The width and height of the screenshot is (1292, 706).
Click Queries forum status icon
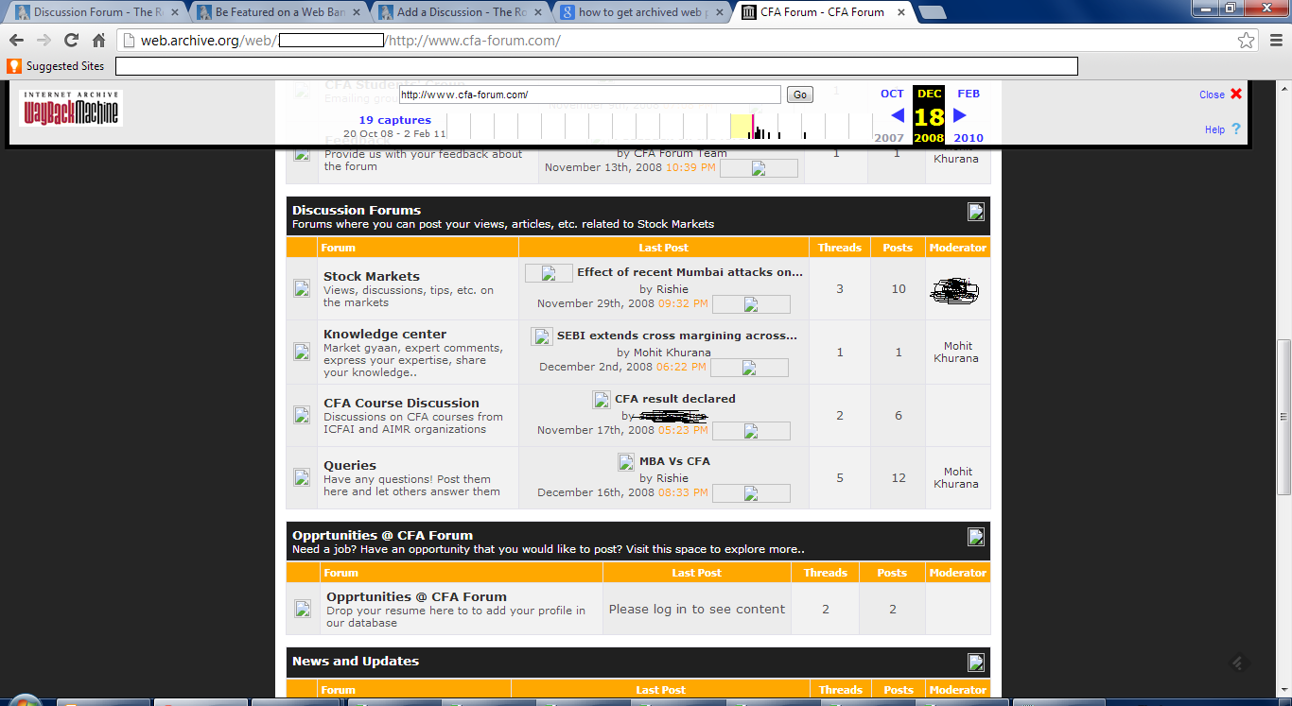coord(302,477)
